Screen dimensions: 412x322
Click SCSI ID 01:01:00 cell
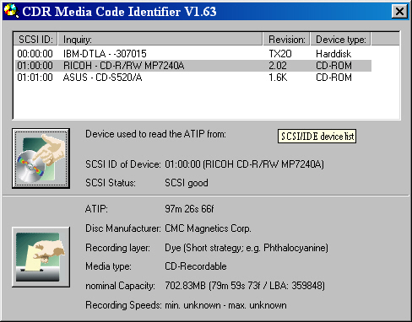(x=35, y=78)
